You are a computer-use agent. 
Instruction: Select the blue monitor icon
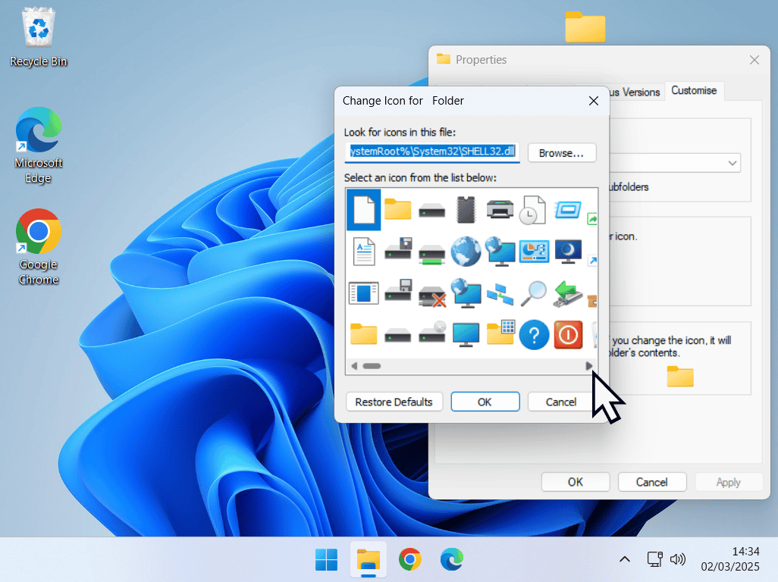tap(466, 334)
